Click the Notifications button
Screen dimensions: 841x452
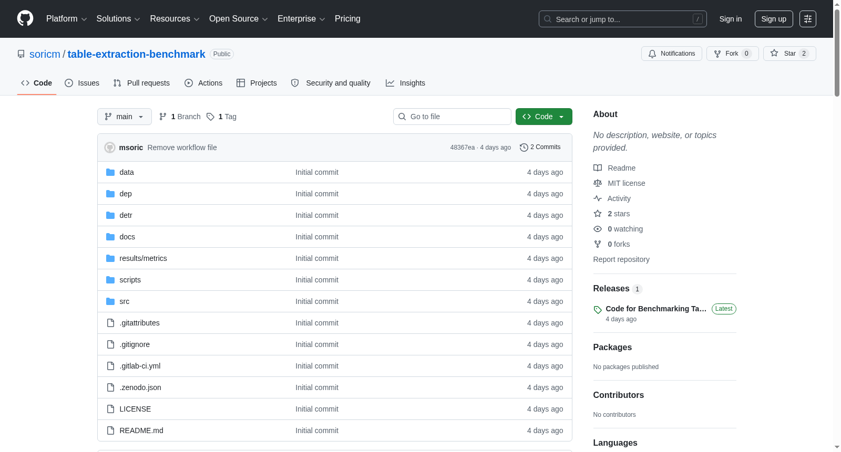point(672,54)
